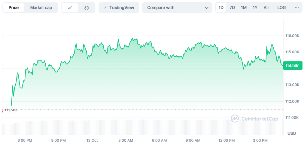Choose the 1M time range
The image size is (307, 142).
(x=244, y=8)
